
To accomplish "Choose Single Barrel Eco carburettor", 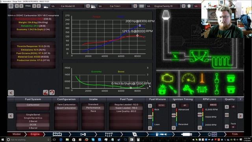I will [33, 118].
